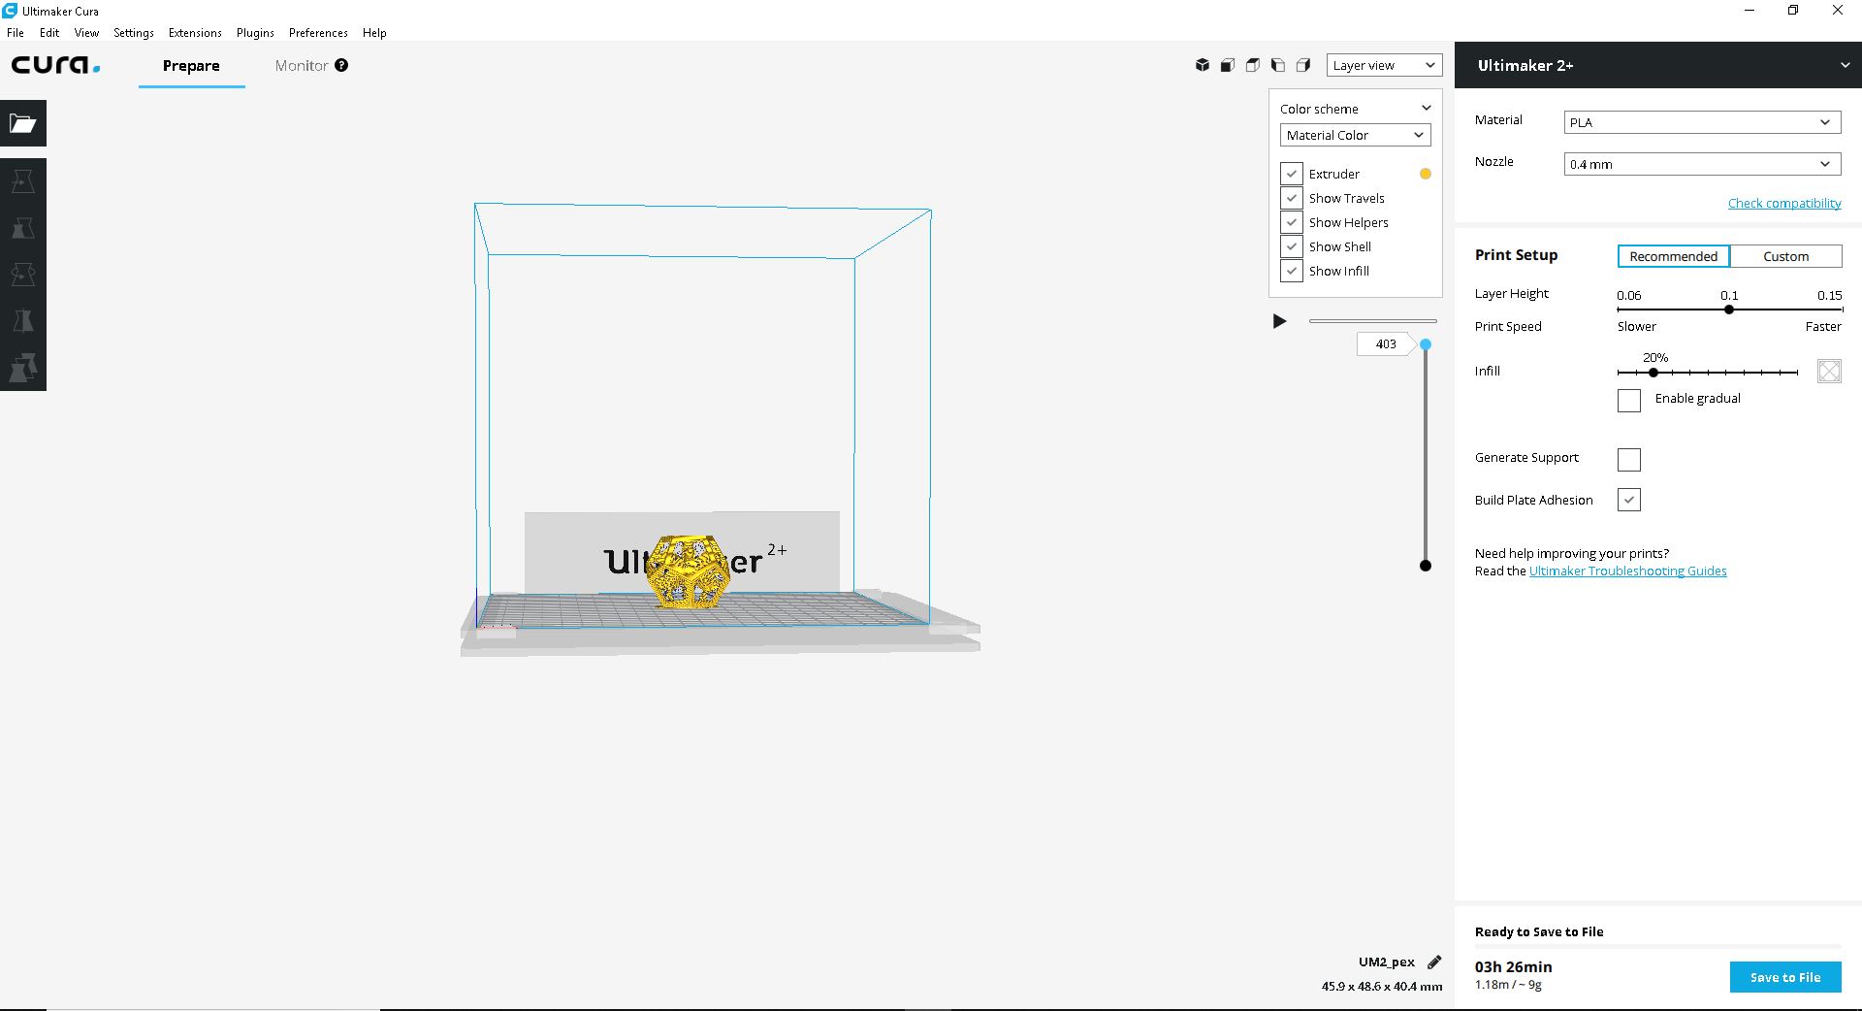This screenshot has width=1862, height=1011.
Task: Open the Preferences menu
Action: coord(318,32)
